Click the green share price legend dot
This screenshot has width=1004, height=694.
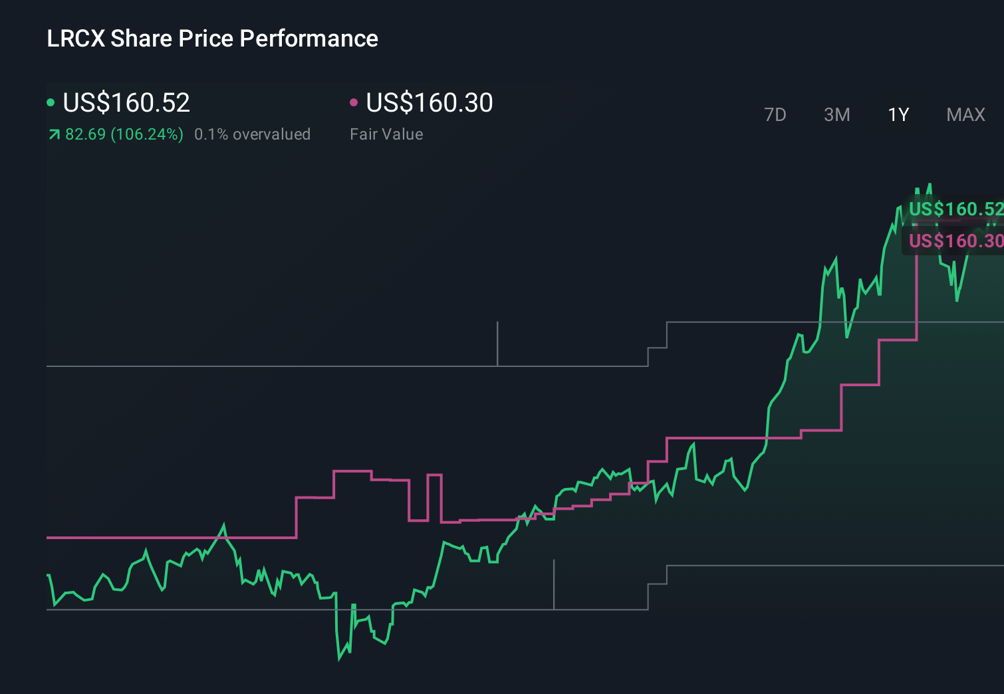click(50, 102)
